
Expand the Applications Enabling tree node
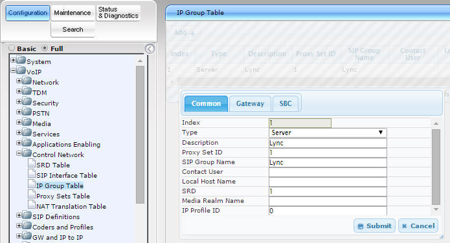pos(19,143)
